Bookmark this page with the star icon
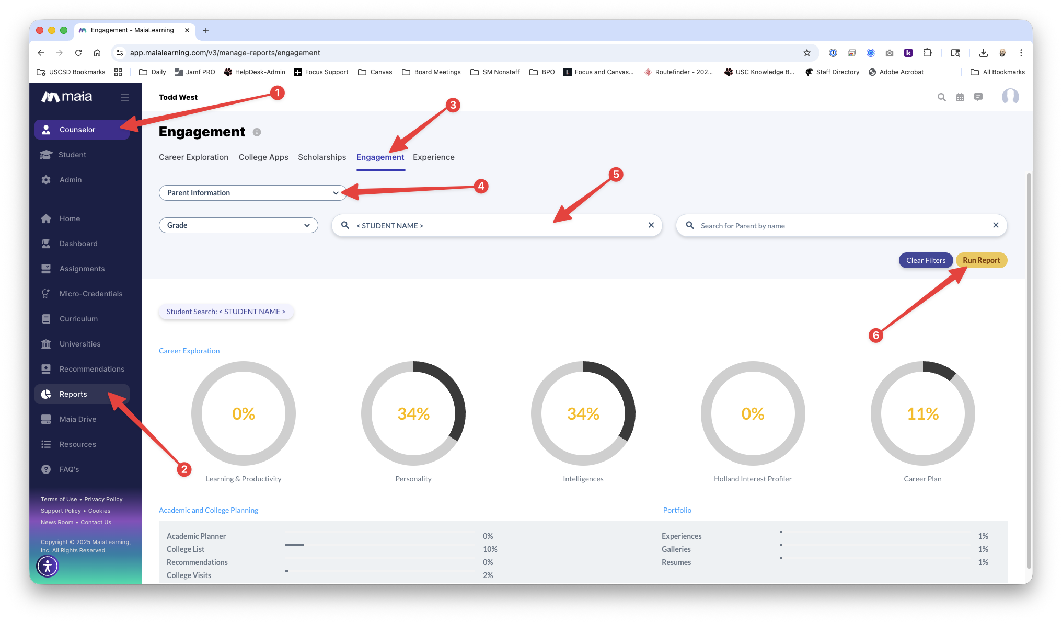Viewport: 1062px width, 623px height. point(807,53)
